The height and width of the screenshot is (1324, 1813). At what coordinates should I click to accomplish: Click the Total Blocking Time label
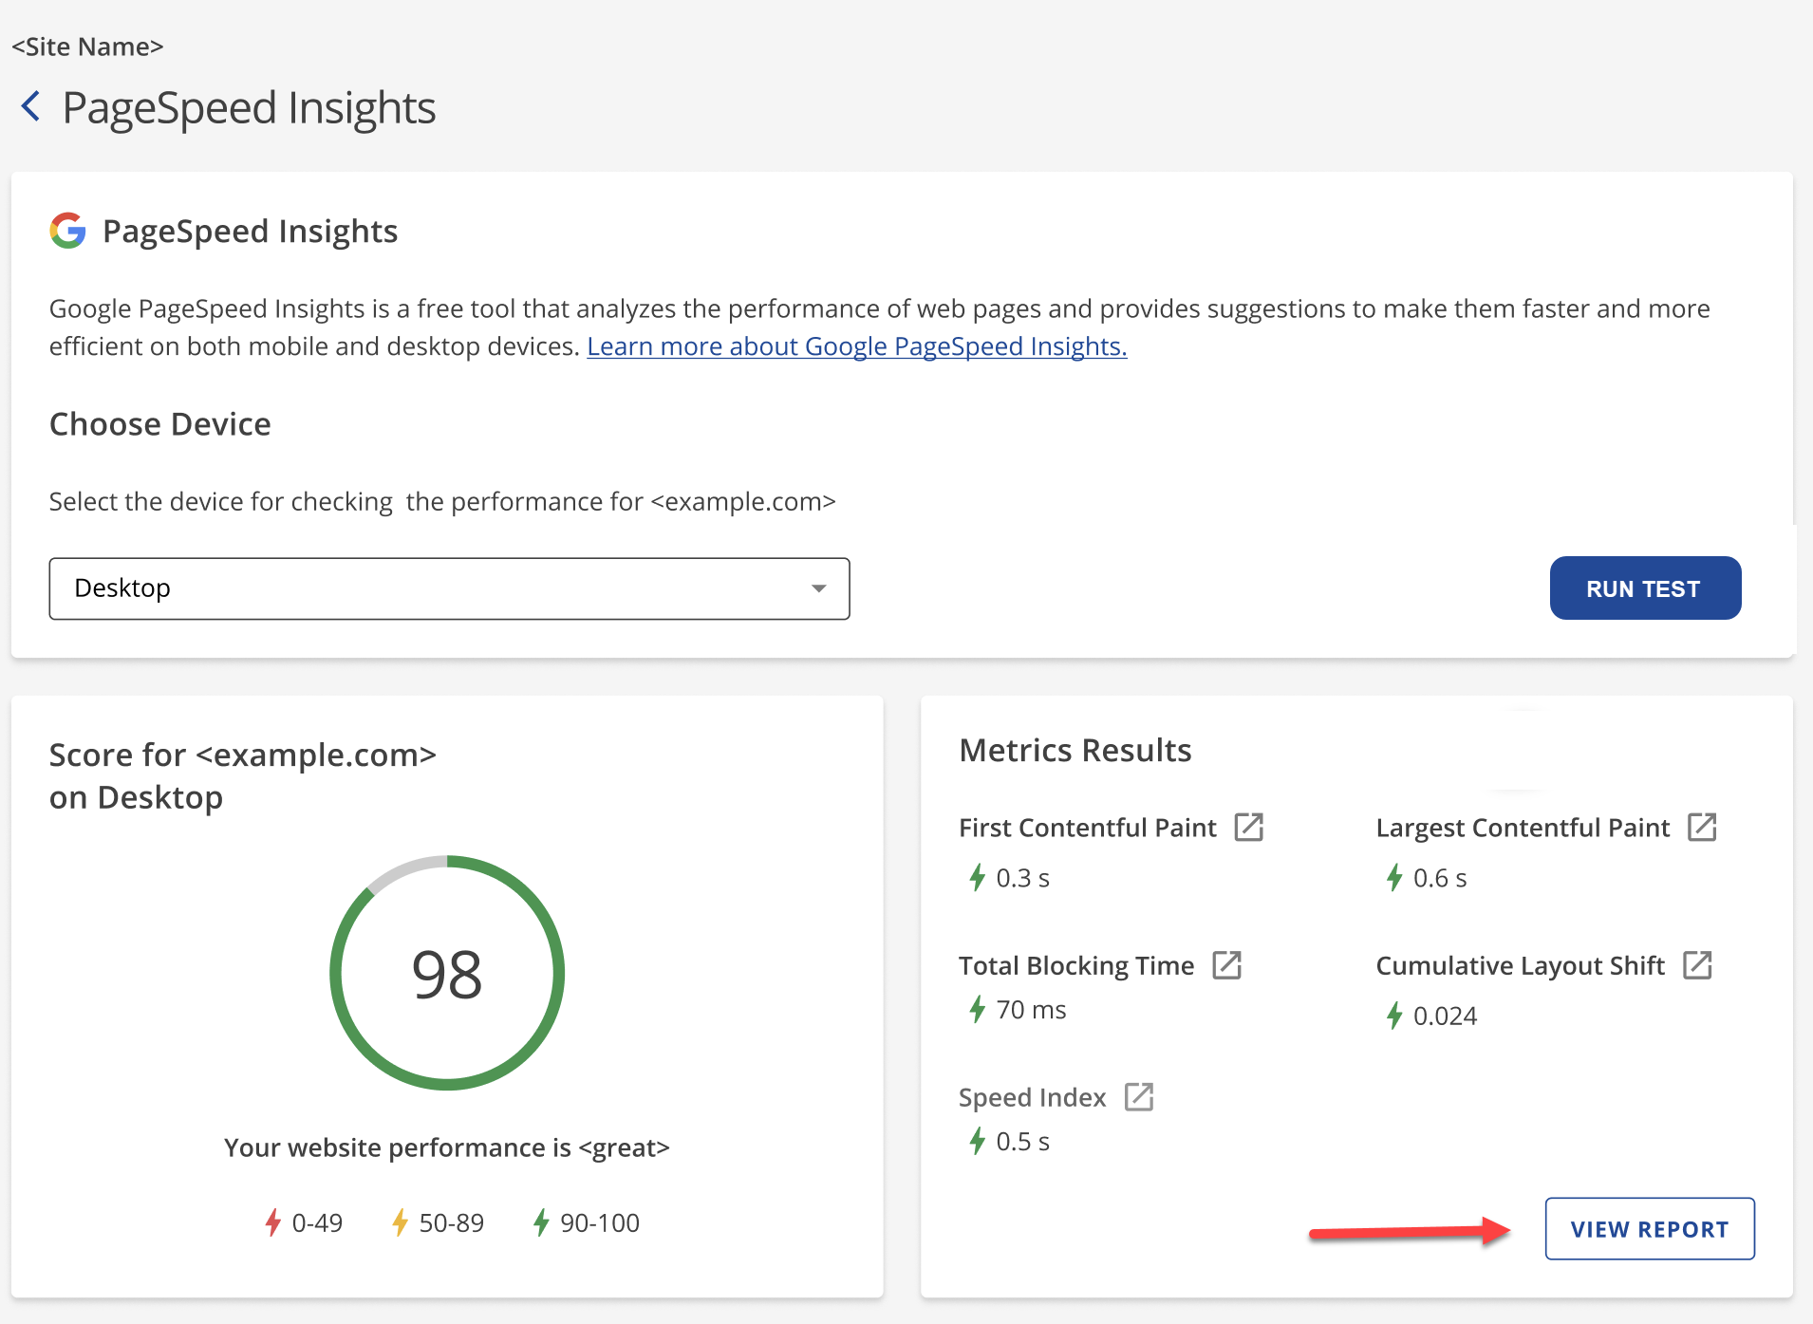1076,965
